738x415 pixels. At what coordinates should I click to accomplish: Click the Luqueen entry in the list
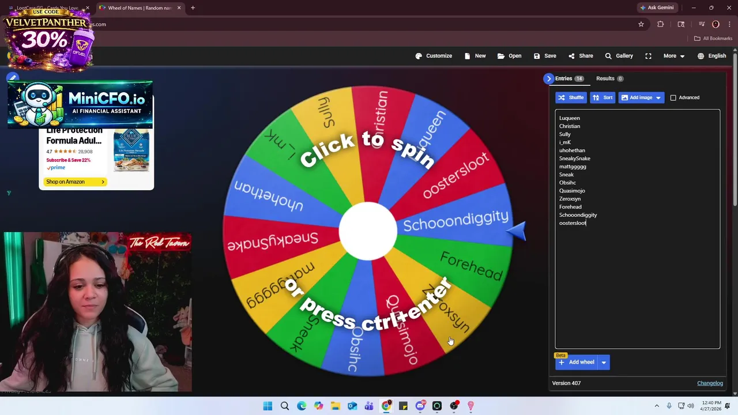pyautogui.click(x=569, y=118)
